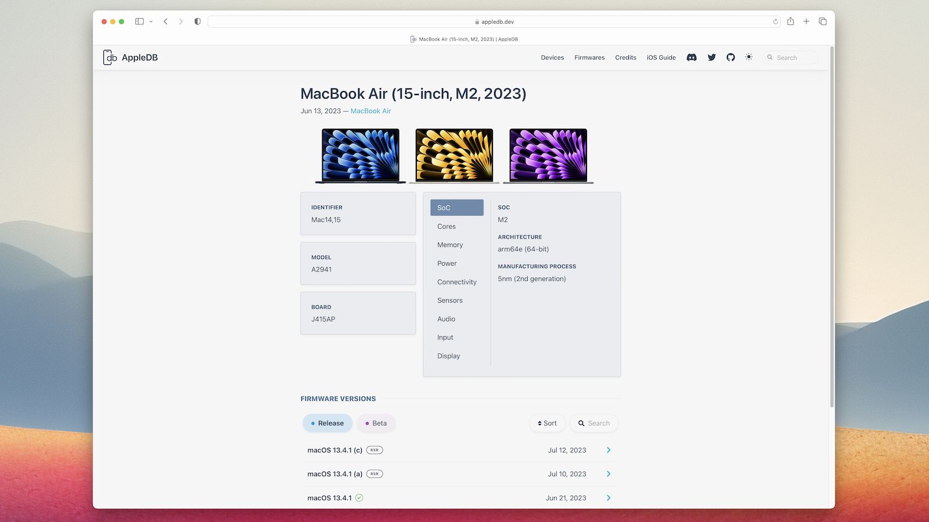Open the Sort dropdown
Viewport: 929px width, 522px height.
[547, 423]
